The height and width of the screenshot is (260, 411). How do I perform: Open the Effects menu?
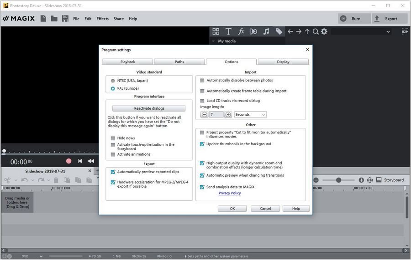[x=102, y=19]
